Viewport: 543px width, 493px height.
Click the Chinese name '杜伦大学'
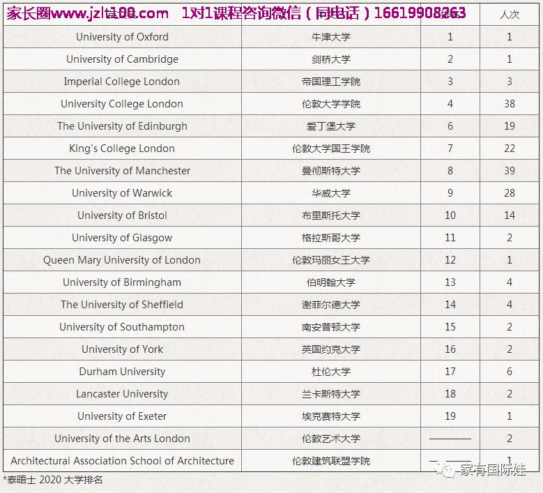coord(331,372)
